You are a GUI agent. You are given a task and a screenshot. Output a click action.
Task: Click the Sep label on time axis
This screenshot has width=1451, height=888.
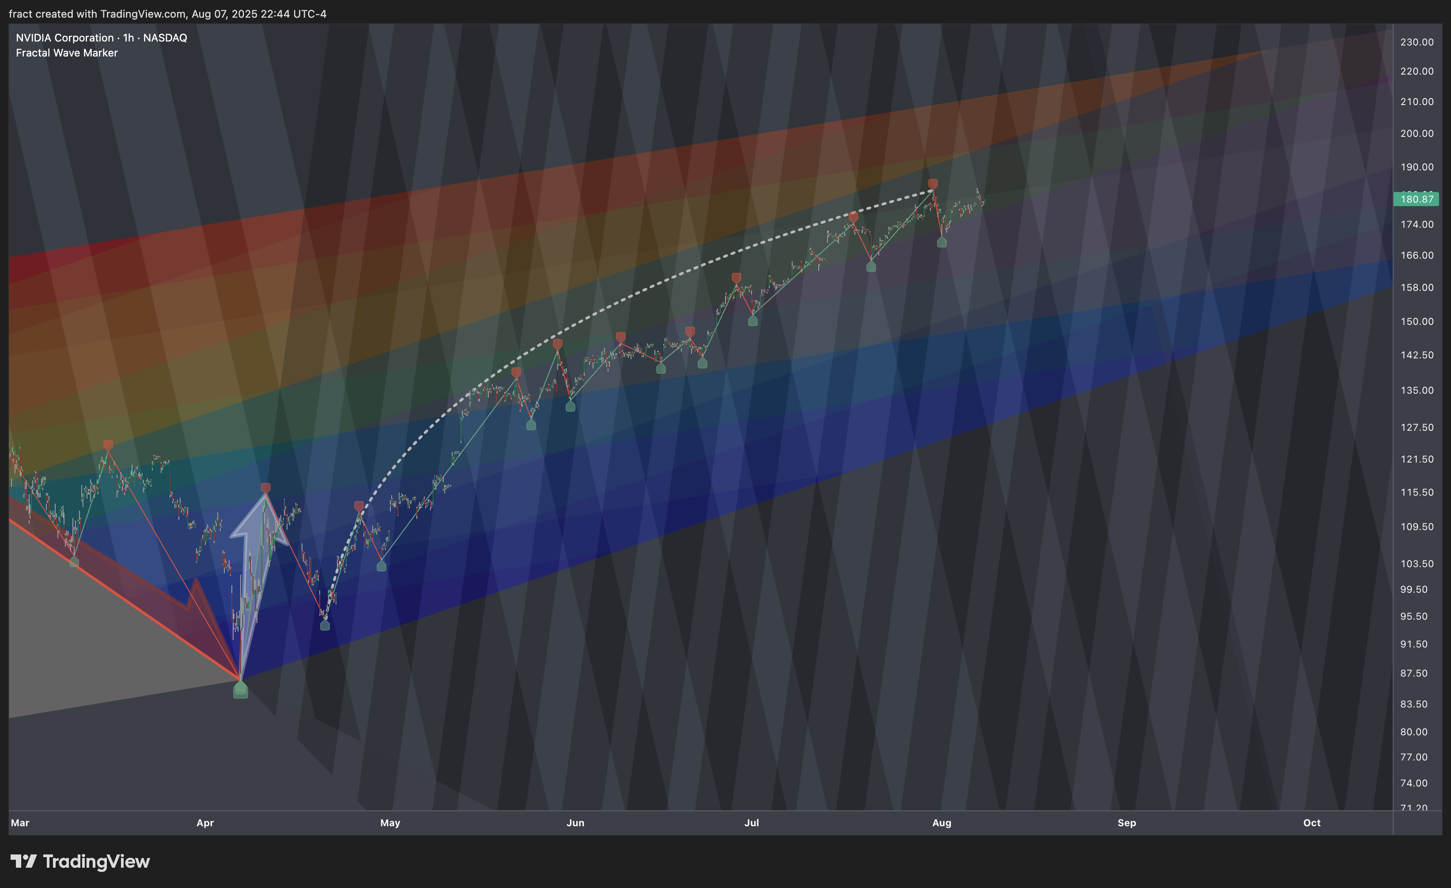coord(1126,823)
